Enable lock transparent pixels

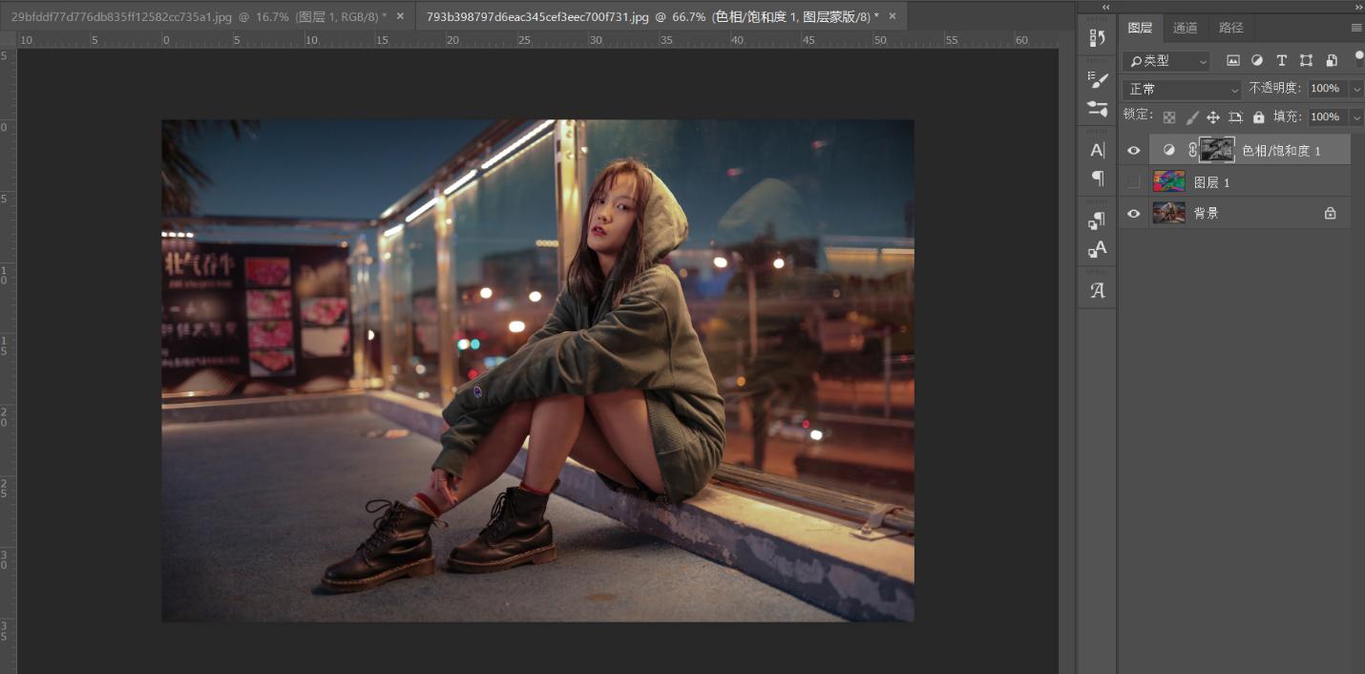(1169, 116)
